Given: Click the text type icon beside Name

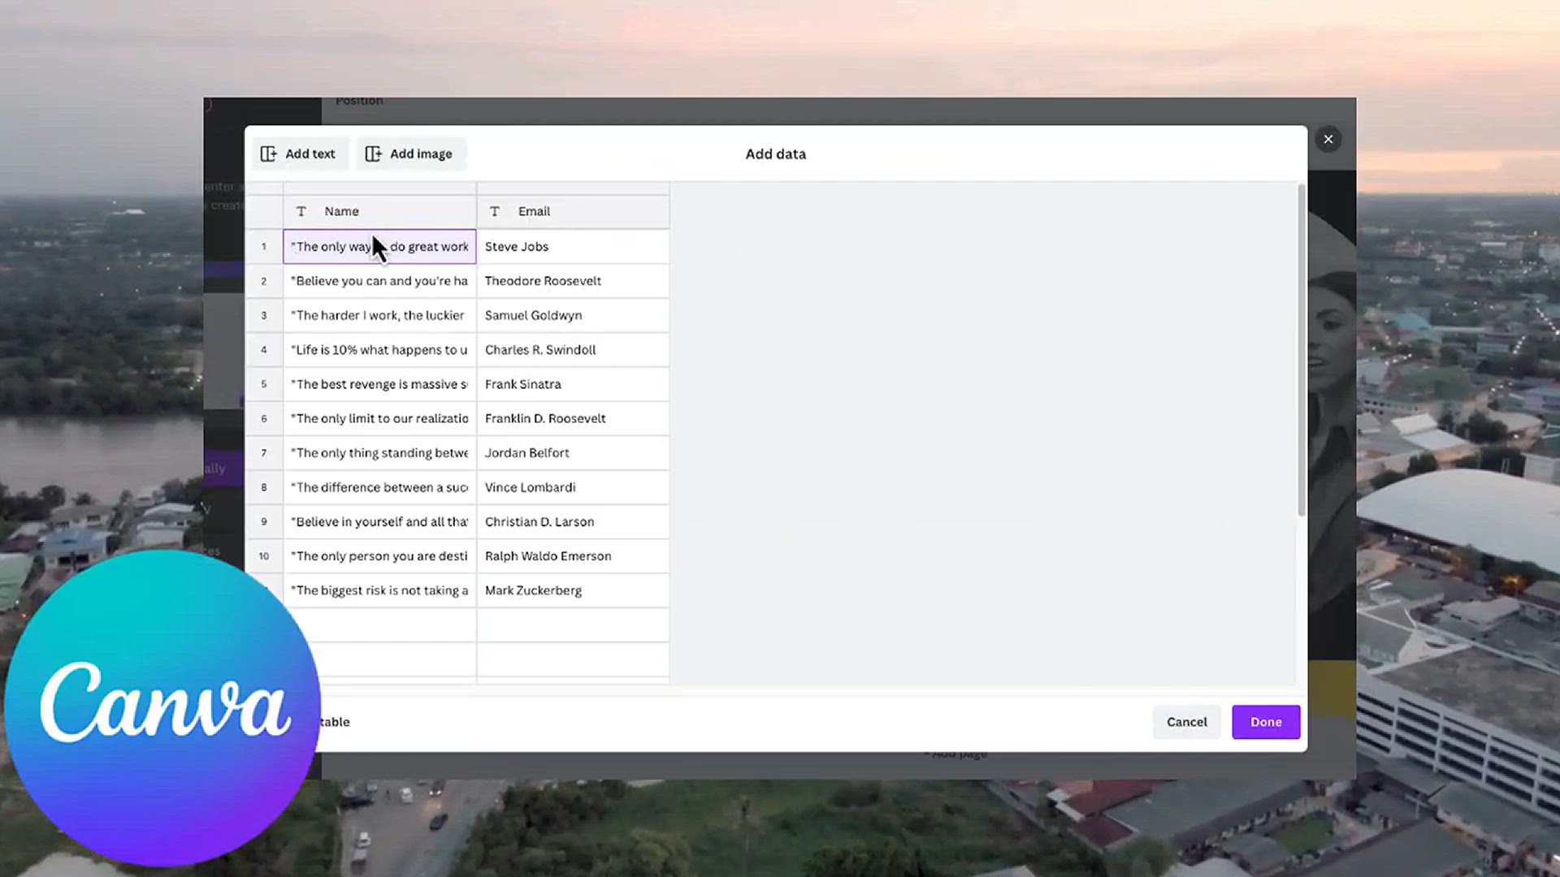Looking at the screenshot, I should (301, 211).
